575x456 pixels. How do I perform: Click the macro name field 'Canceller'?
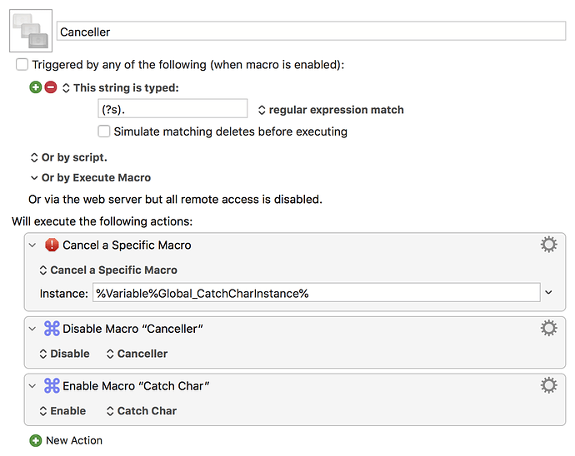(311, 32)
